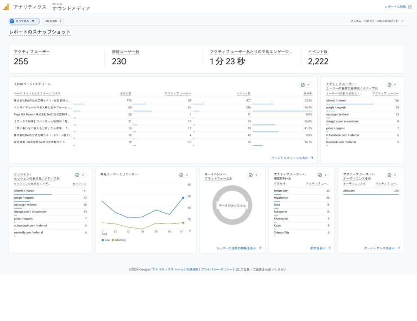
Task: Click the check icon on セッションの参照元 / メディア card
Action: [77, 175]
